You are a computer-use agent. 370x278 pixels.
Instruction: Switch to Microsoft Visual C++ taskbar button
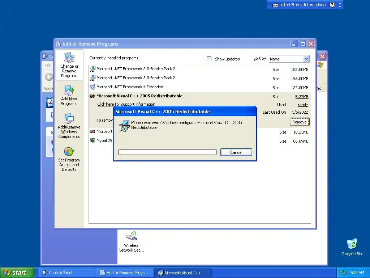[x=183, y=273]
